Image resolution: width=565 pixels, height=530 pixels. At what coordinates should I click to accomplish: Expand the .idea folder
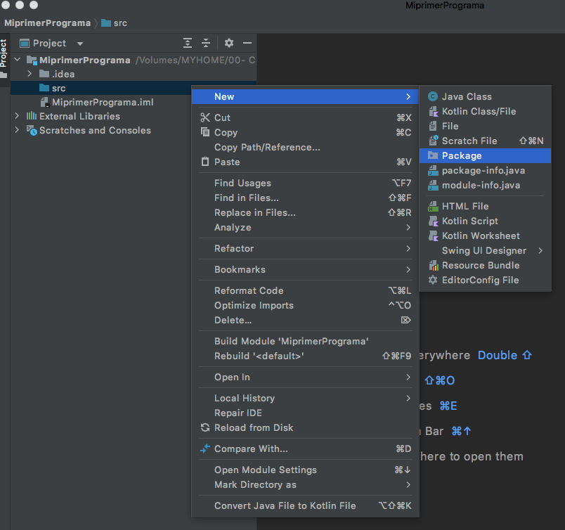30,74
